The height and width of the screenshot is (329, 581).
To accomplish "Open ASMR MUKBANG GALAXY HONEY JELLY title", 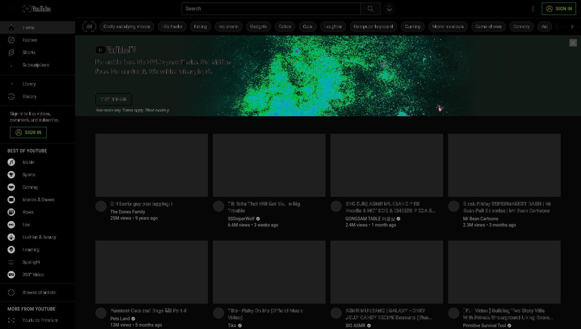I will click(x=389, y=314).
